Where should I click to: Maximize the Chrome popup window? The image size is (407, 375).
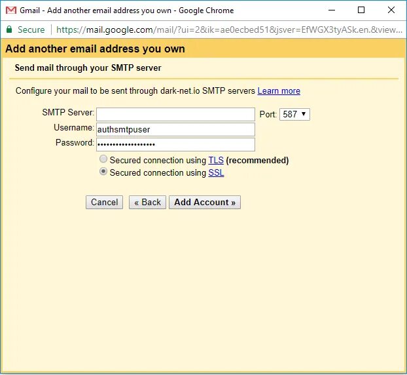tap(361, 10)
